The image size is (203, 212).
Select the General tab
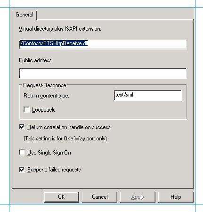(24, 15)
